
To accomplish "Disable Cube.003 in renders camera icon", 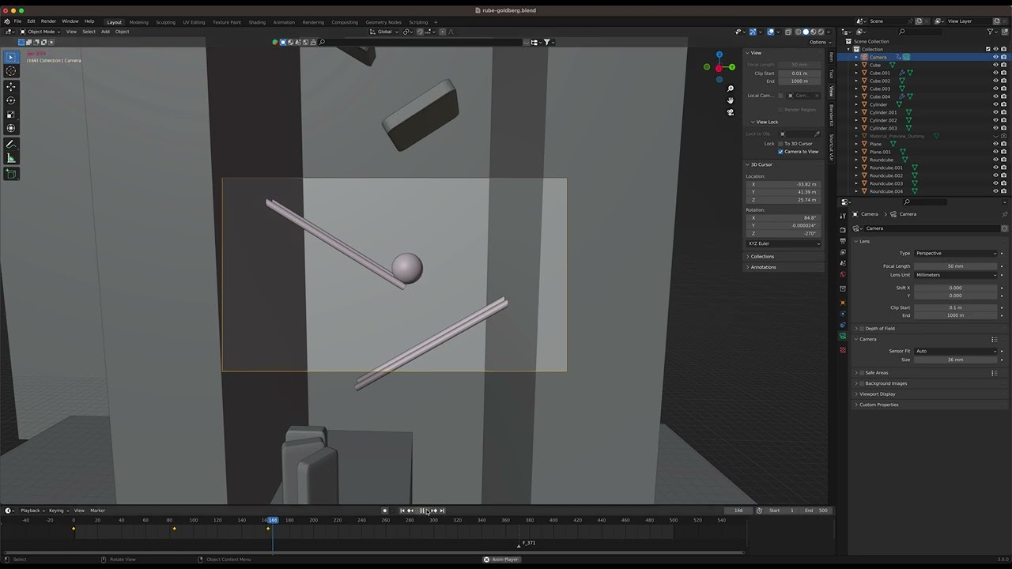I will (x=1004, y=89).
